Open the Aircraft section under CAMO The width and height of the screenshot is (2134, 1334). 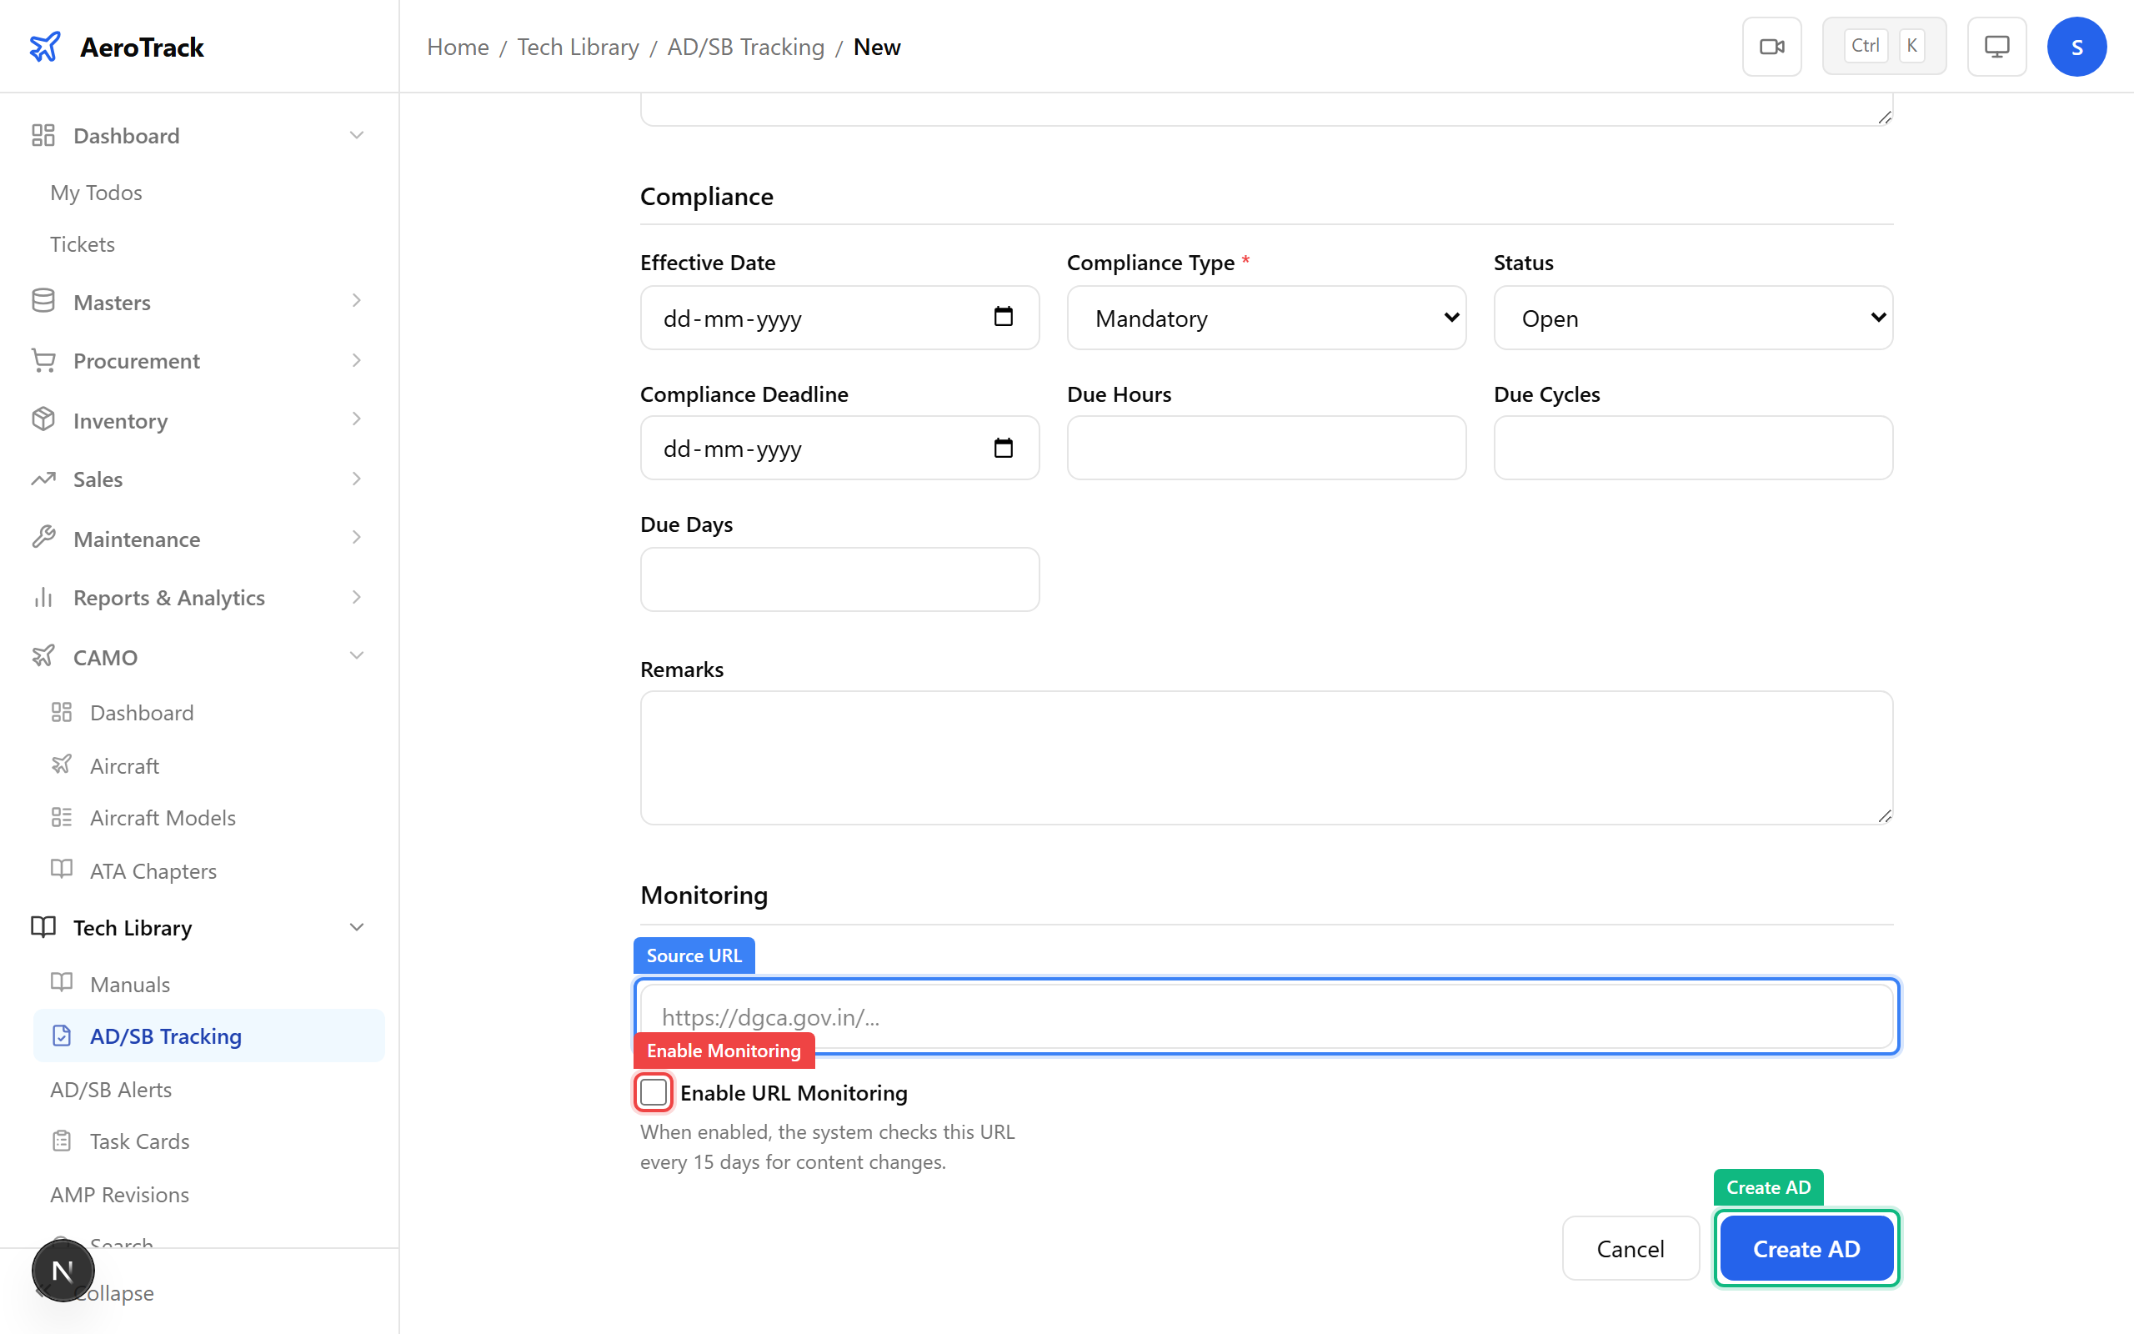123,765
